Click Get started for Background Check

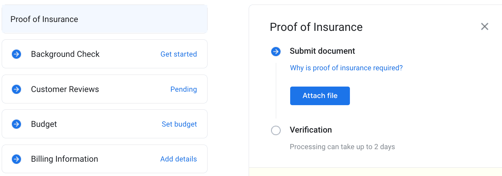[178, 54]
